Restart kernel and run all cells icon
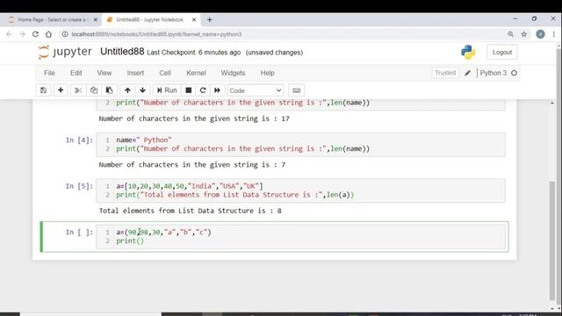 pyautogui.click(x=217, y=90)
